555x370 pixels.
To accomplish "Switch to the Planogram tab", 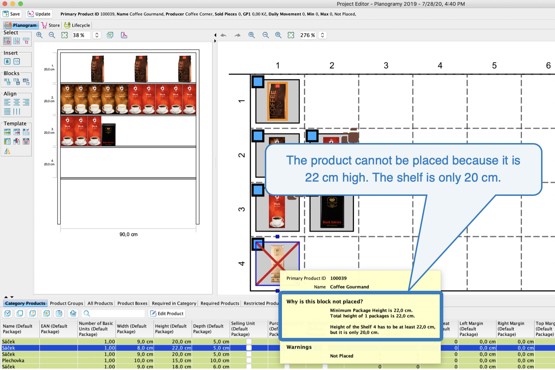I will click(20, 25).
